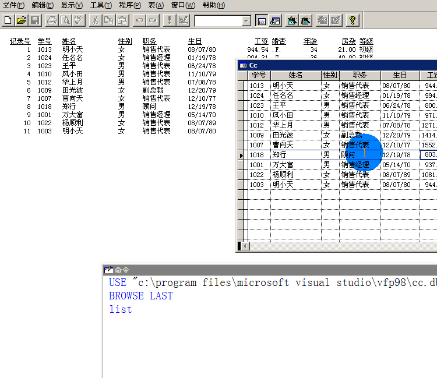
Task: Click the Copy icon in toolbar
Action: pyautogui.click(x=109, y=20)
